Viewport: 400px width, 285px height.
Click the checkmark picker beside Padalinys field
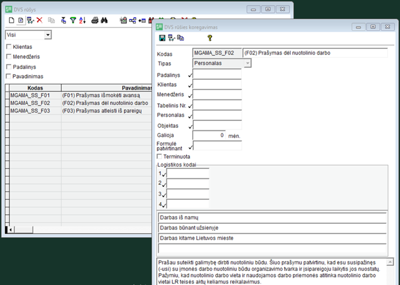point(190,76)
